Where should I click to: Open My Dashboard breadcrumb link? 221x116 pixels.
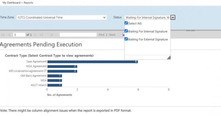pyautogui.click(x=11, y=3)
